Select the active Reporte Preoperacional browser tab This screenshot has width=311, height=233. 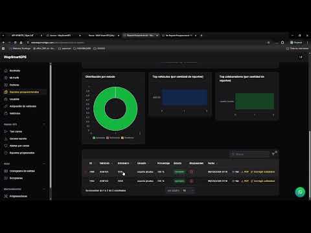tap(141, 36)
